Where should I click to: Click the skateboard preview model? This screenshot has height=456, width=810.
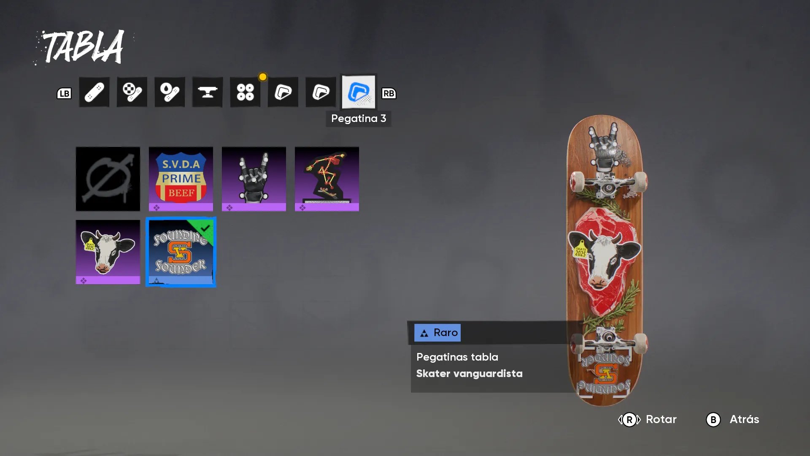point(605,260)
